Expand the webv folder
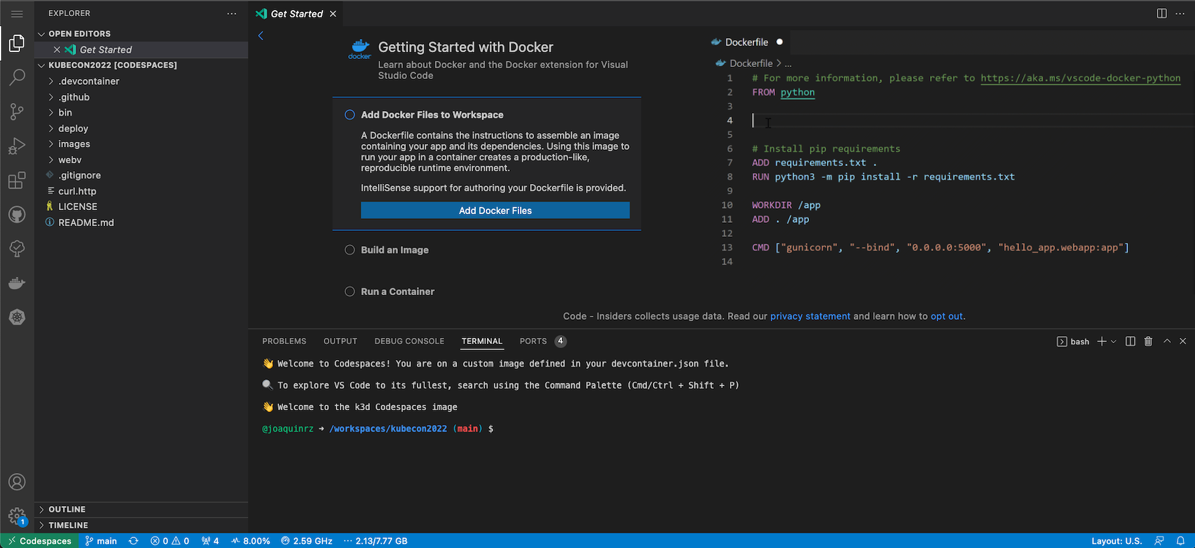 point(141,160)
